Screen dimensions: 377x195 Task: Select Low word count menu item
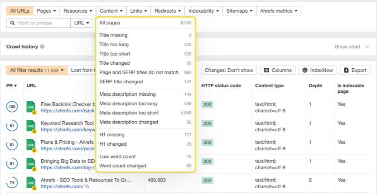(x=145, y=157)
